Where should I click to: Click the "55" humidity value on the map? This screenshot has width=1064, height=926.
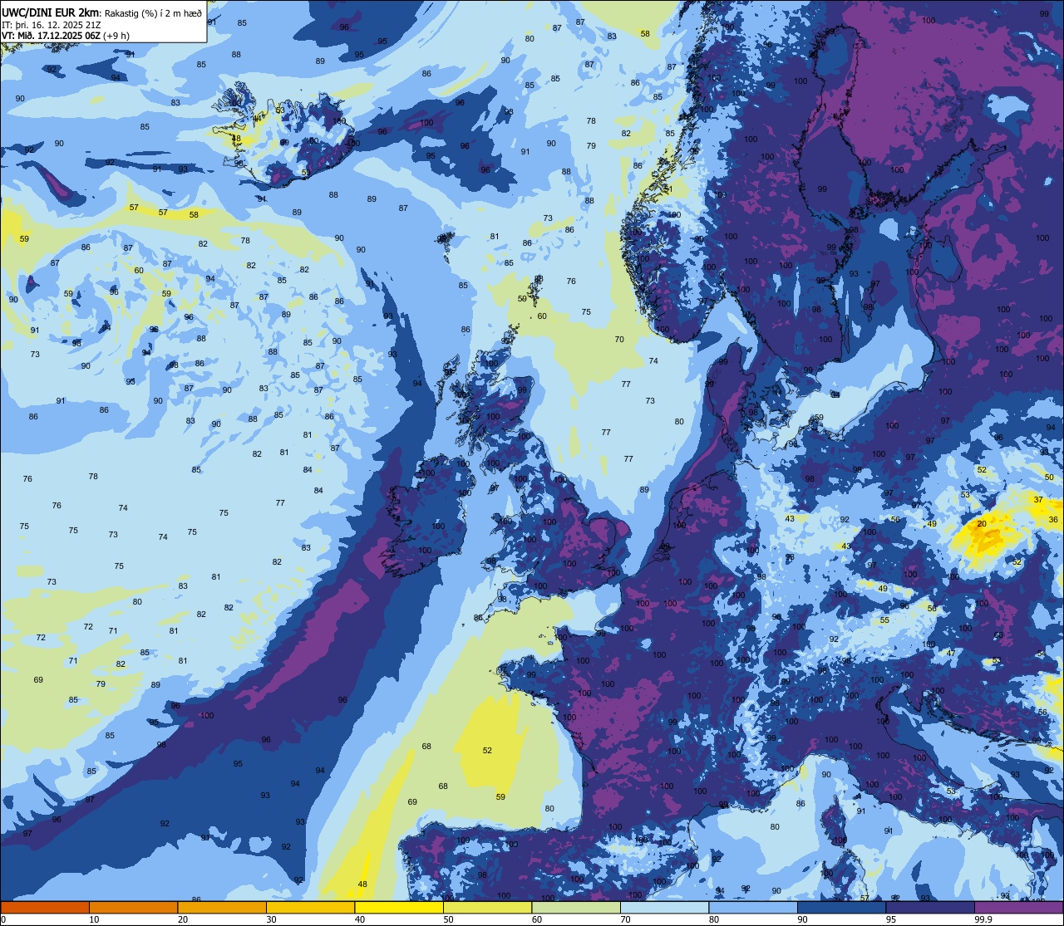(885, 620)
